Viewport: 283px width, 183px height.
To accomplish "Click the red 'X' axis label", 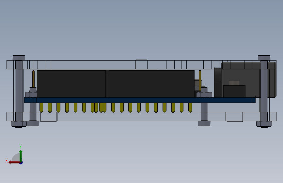I will pos(7,161).
